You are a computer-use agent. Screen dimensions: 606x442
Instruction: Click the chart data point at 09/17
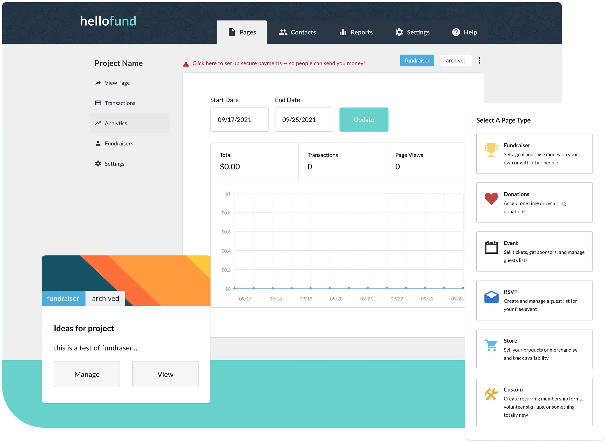coord(235,288)
